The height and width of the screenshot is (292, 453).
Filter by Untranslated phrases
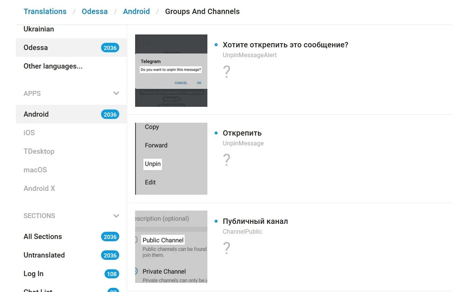click(44, 255)
